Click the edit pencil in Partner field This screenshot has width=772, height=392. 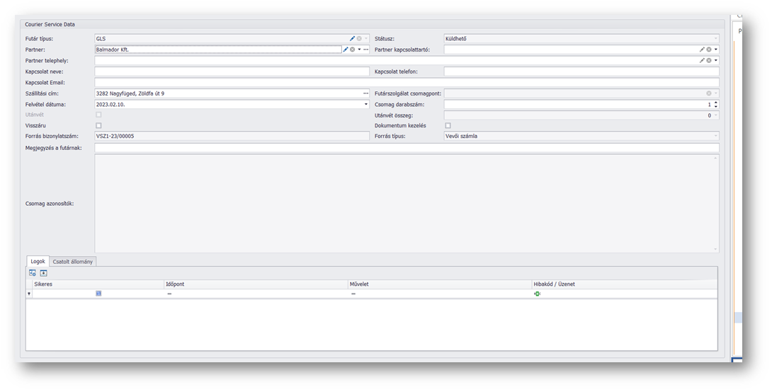tap(346, 50)
